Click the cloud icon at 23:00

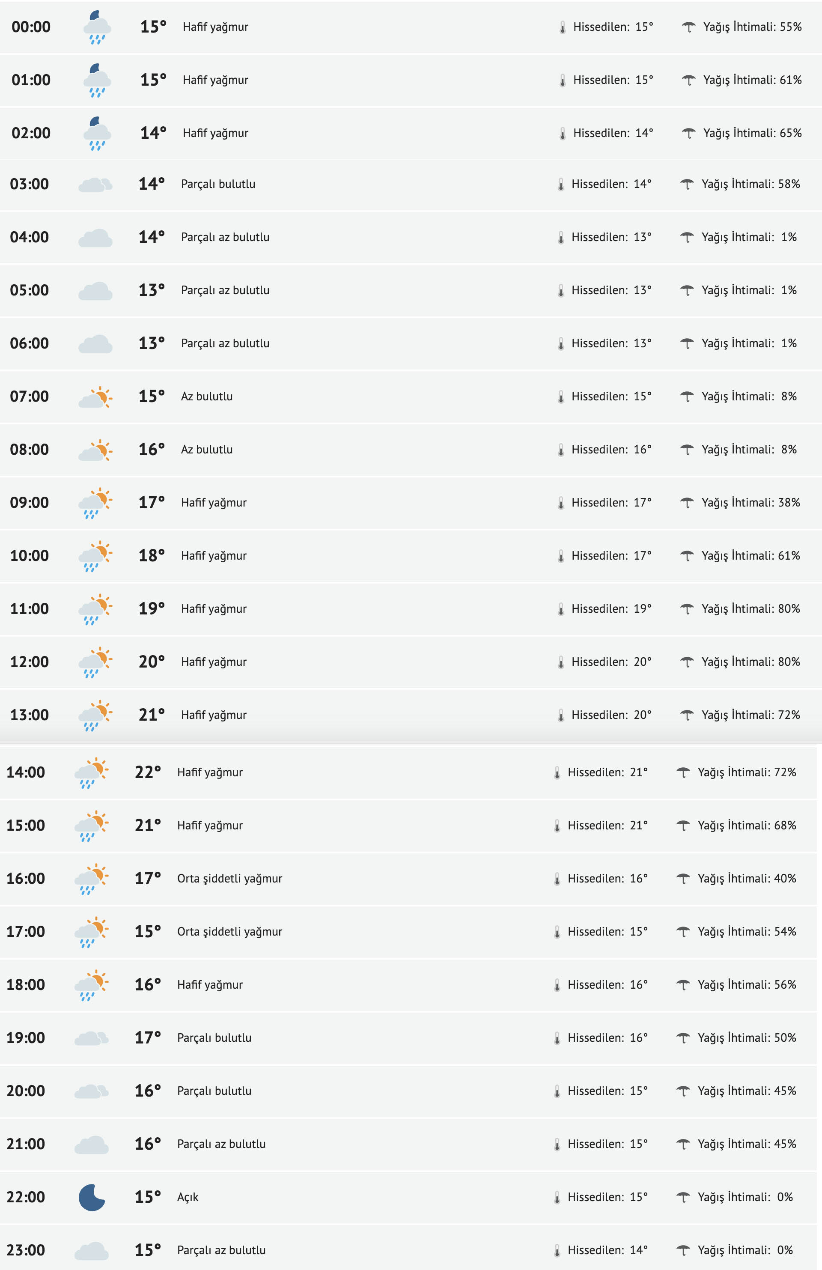(x=91, y=1250)
